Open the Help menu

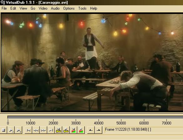[94, 8]
